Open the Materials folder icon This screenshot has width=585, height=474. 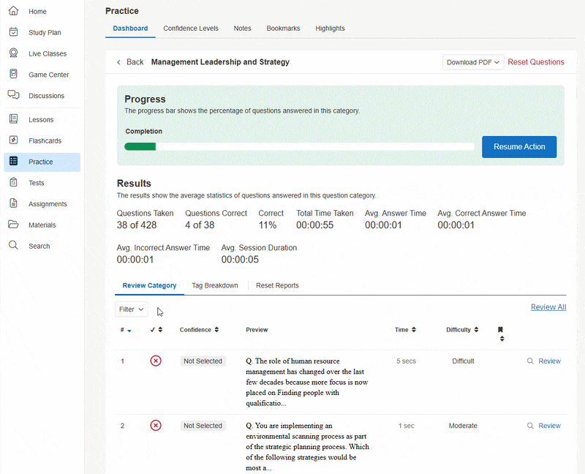point(13,225)
